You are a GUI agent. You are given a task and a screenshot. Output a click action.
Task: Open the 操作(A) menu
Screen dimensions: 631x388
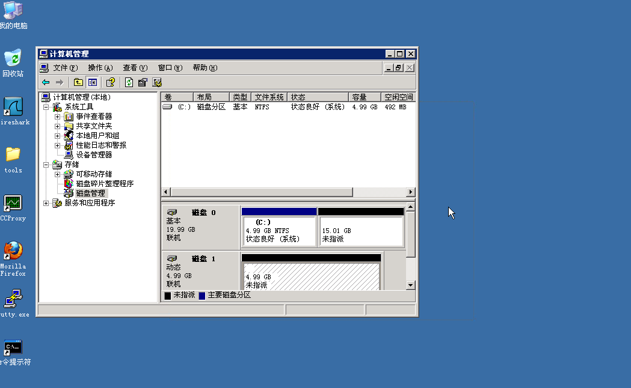100,68
